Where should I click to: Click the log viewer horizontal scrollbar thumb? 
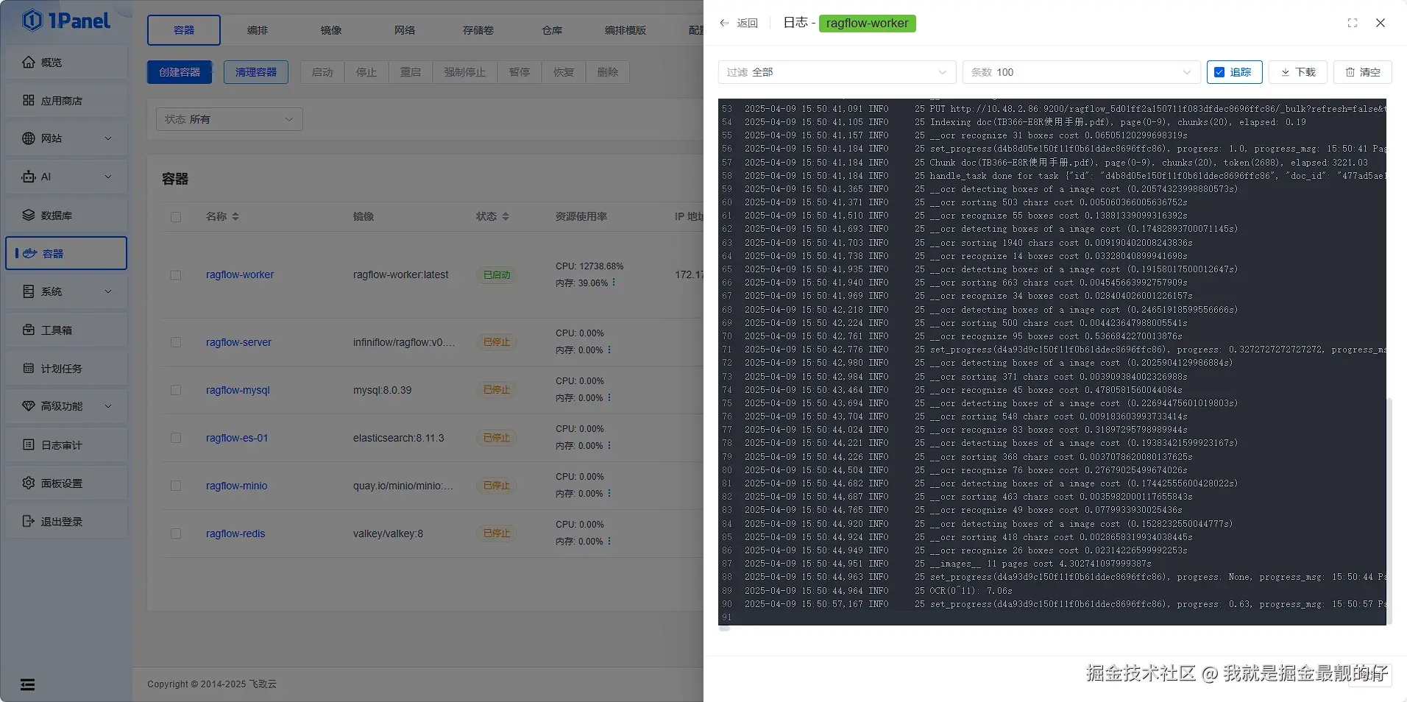[x=724, y=628]
